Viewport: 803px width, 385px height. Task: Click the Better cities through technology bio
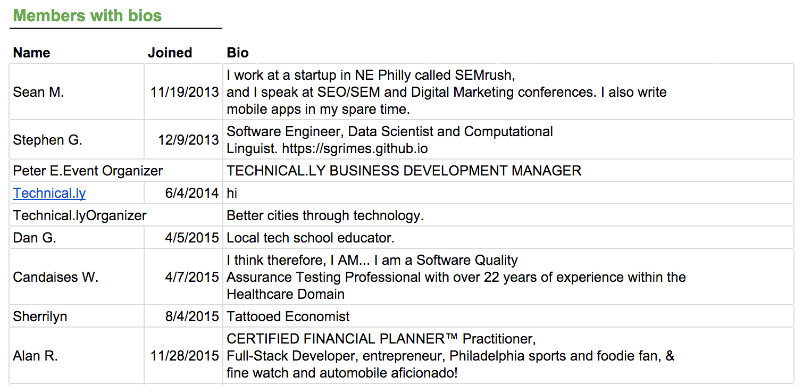[x=325, y=215]
